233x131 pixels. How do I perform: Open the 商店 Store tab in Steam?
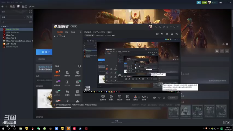click(12, 6)
